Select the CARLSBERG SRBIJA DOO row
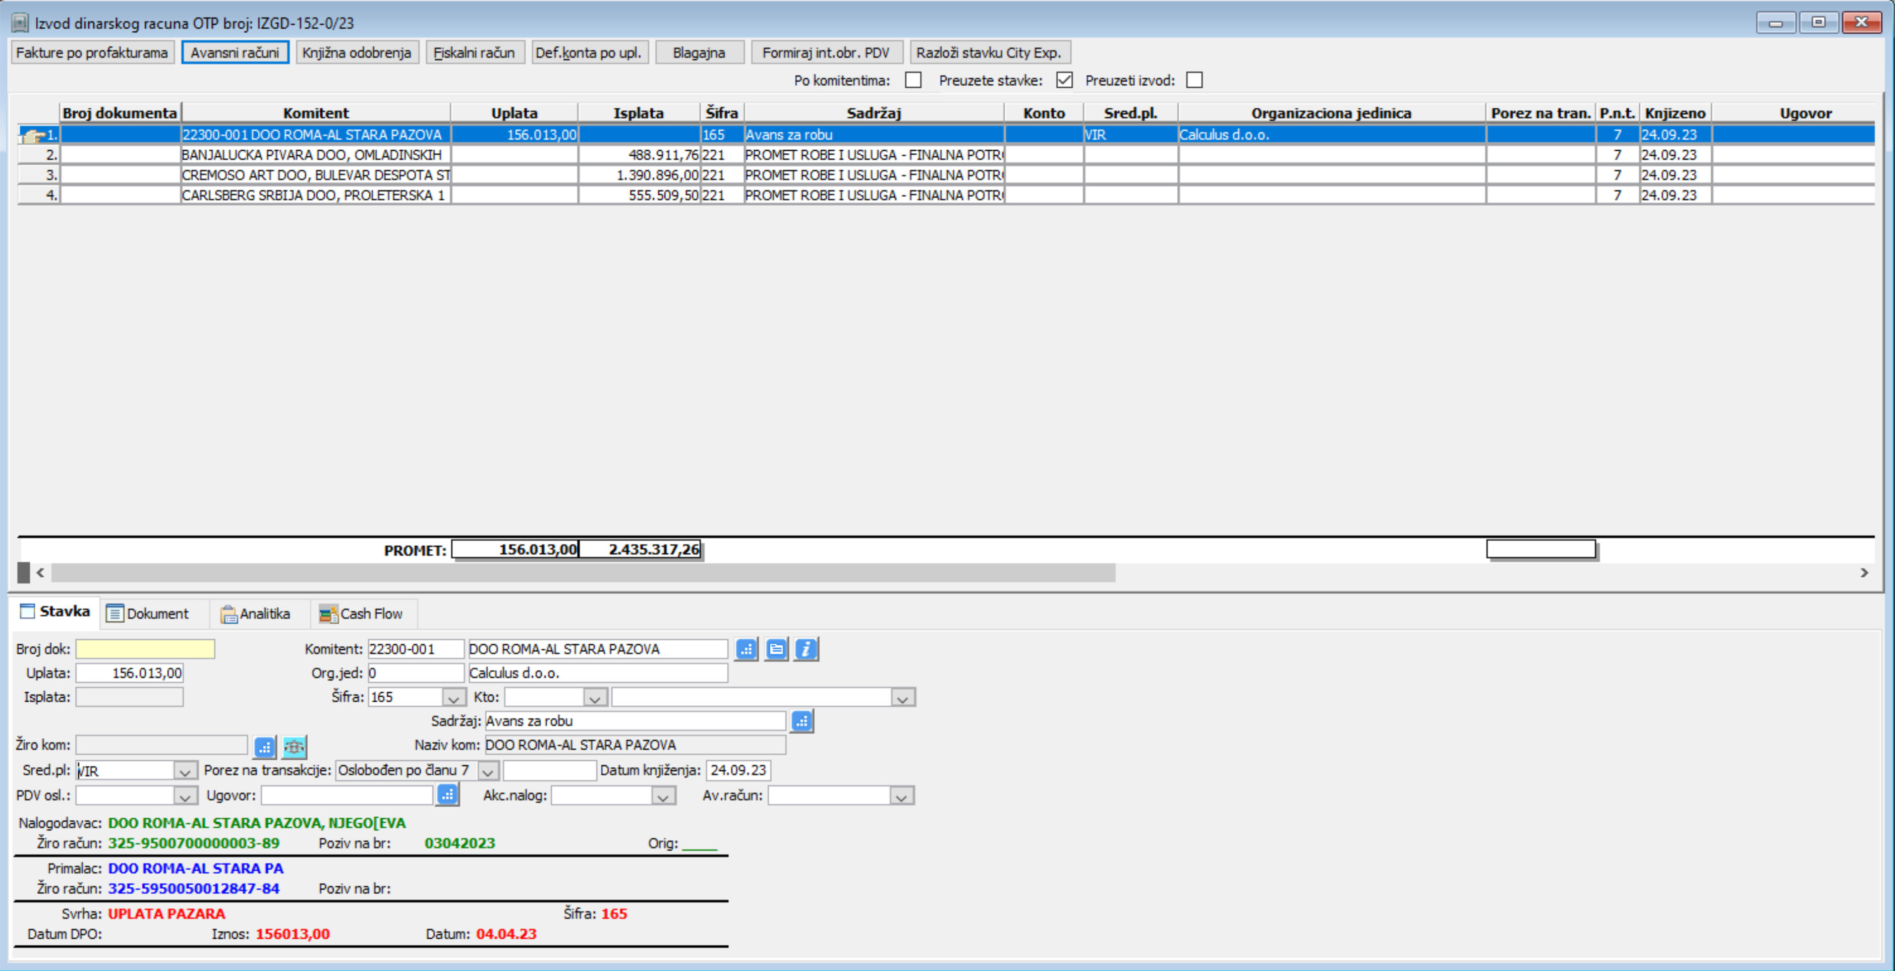 coord(945,196)
